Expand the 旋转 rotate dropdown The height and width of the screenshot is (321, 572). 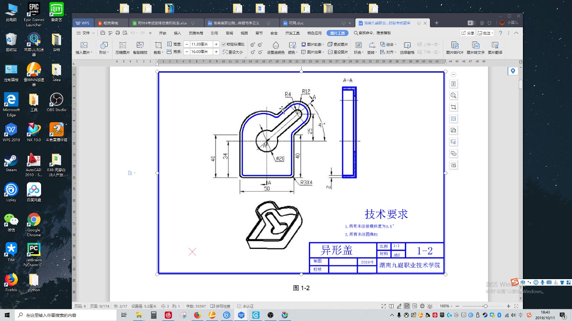pyautogui.click(x=373, y=52)
